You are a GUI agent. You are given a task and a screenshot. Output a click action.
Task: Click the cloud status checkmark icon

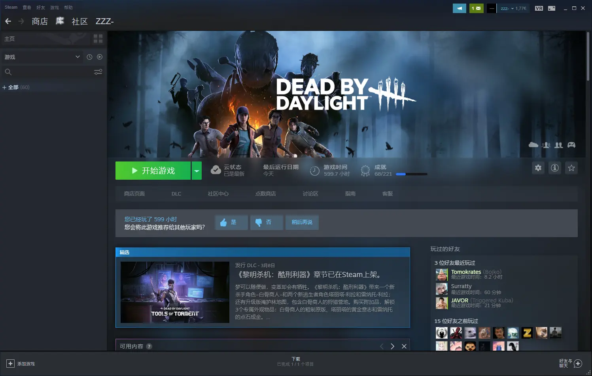[x=216, y=170]
